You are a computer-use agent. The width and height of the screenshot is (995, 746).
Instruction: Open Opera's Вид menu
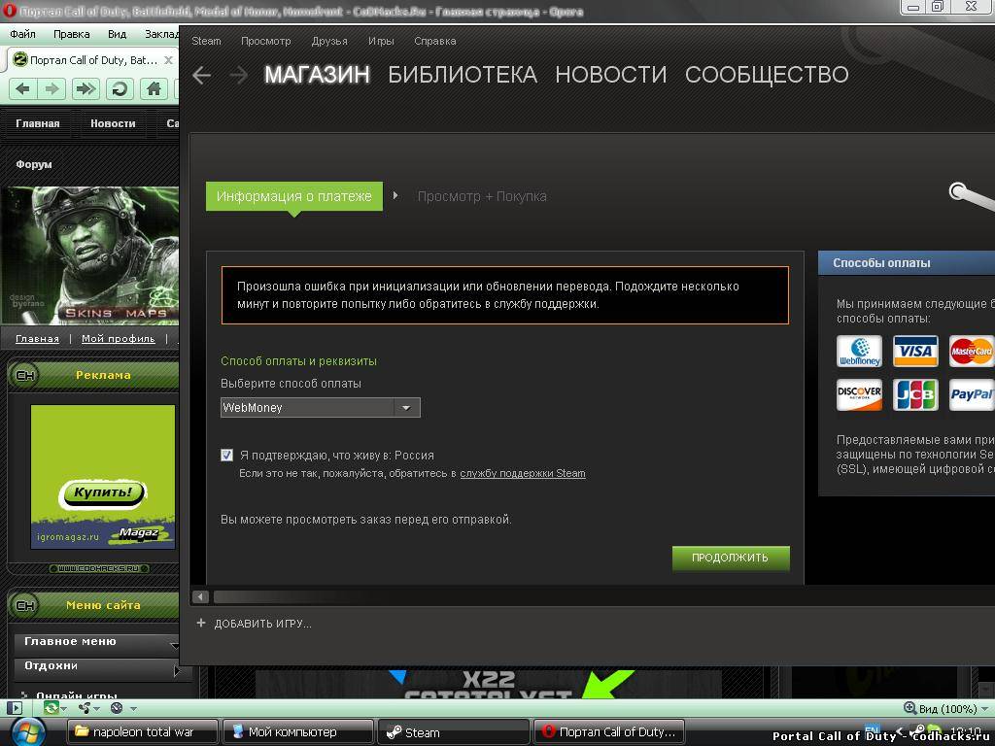point(117,34)
